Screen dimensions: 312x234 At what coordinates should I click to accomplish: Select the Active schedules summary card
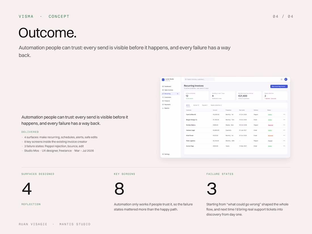coord(196,96)
